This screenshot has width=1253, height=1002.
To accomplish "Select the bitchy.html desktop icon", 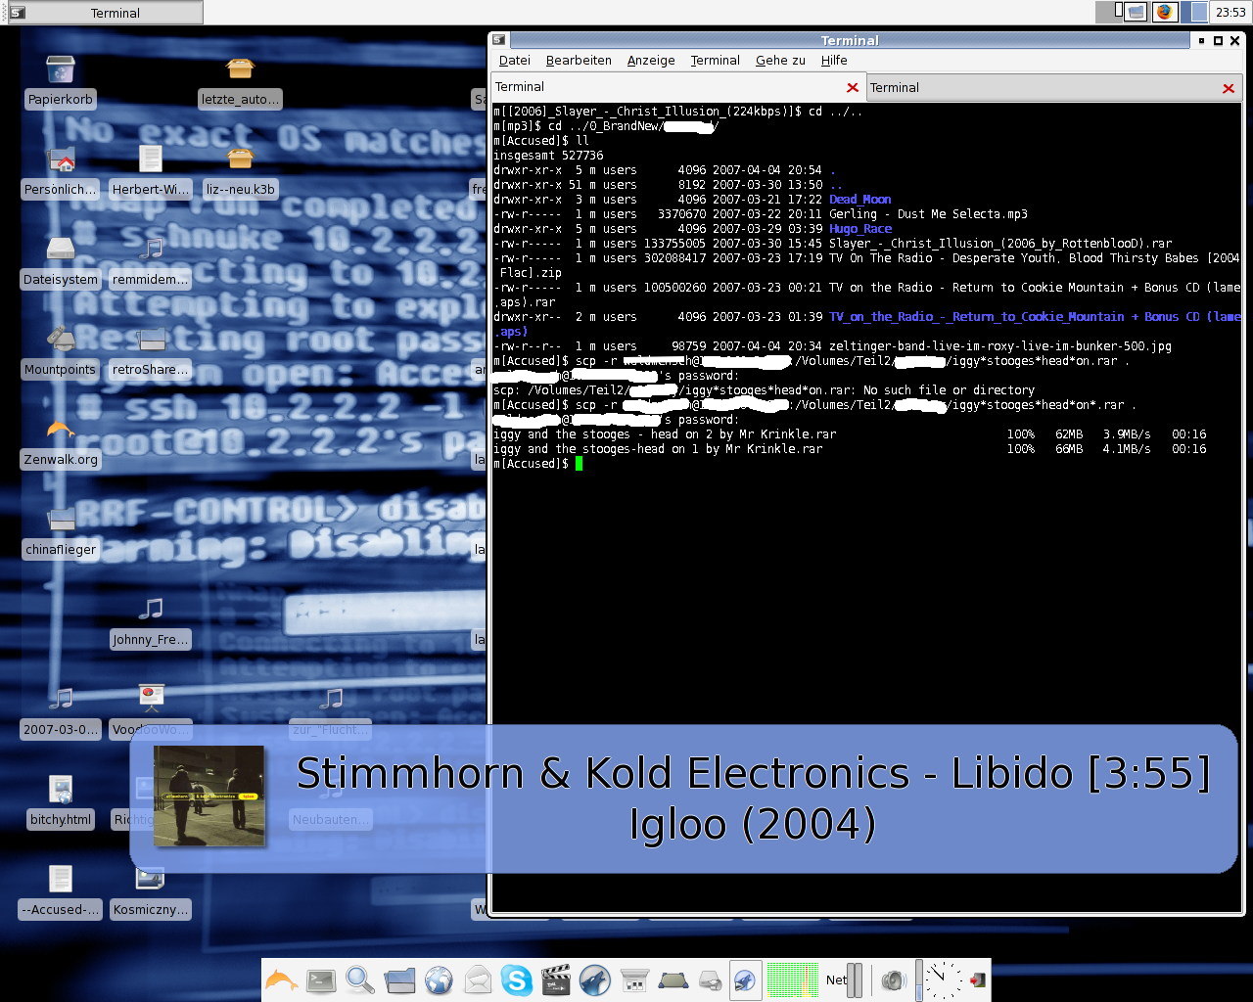I will pos(61,800).
